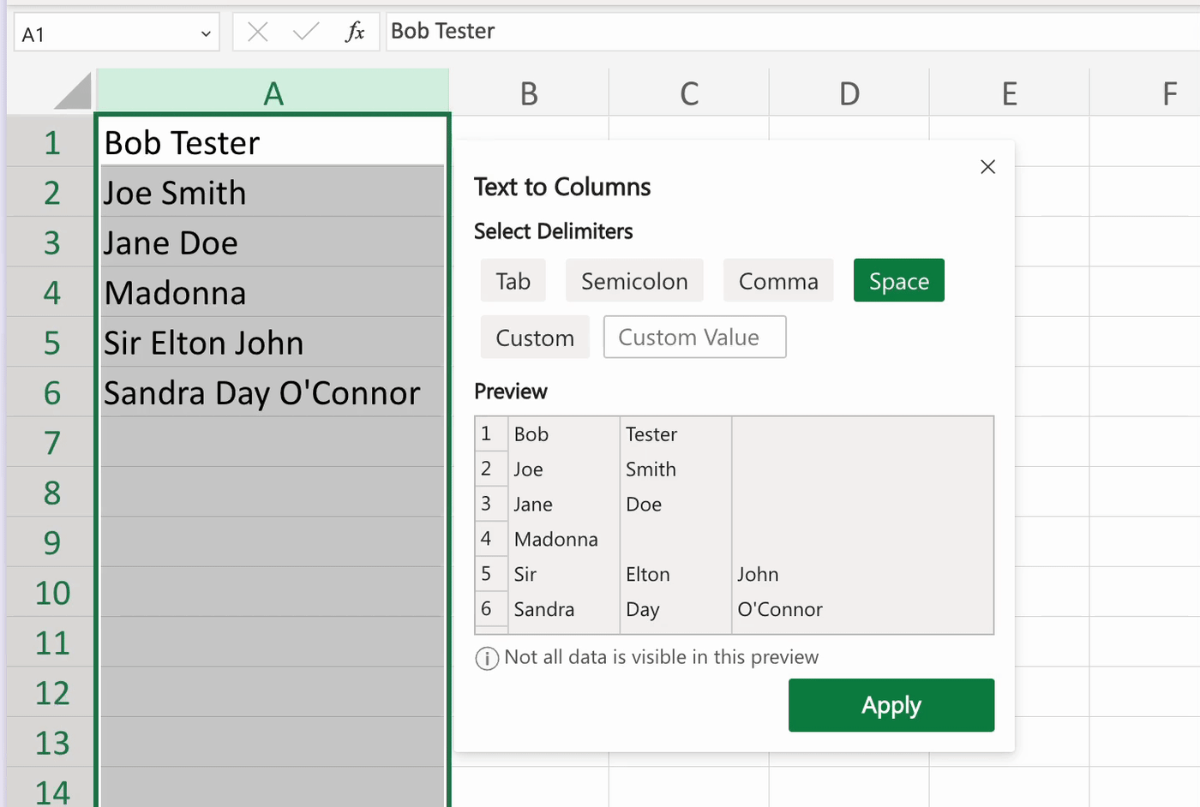Close the Text to Columns panel
1200x807 pixels.
coord(987,167)
